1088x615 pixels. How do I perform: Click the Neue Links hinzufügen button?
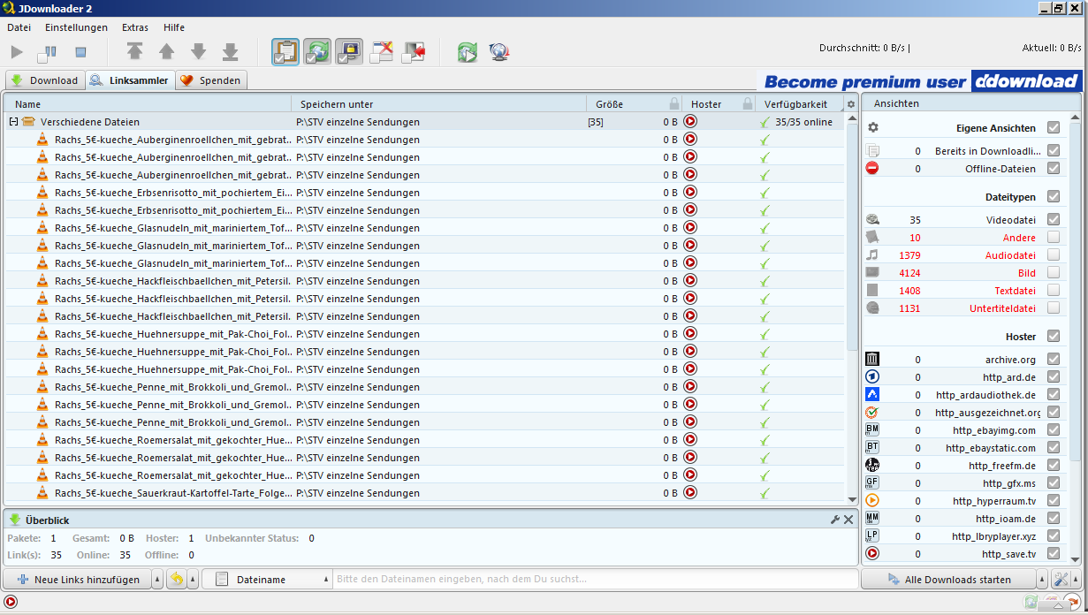(x=78, y=580)
